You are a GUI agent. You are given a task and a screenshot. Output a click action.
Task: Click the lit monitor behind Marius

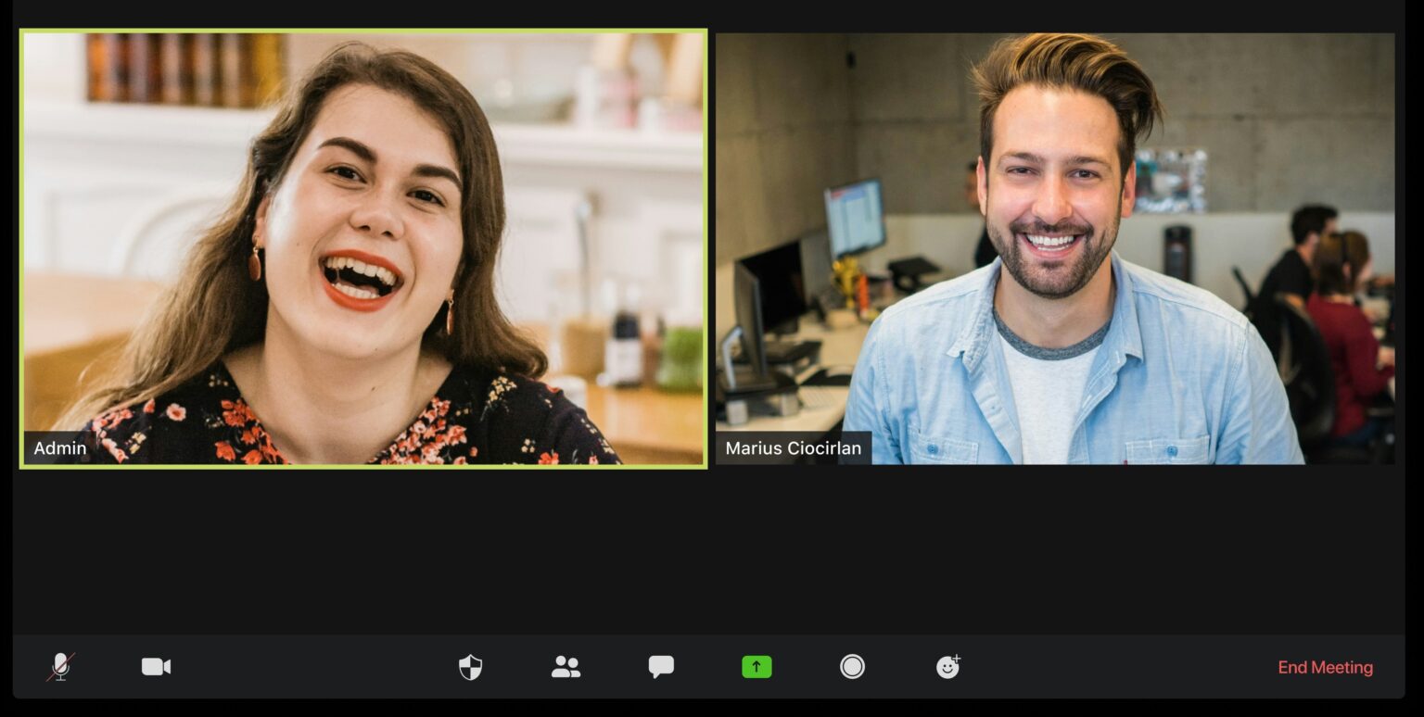854,218
